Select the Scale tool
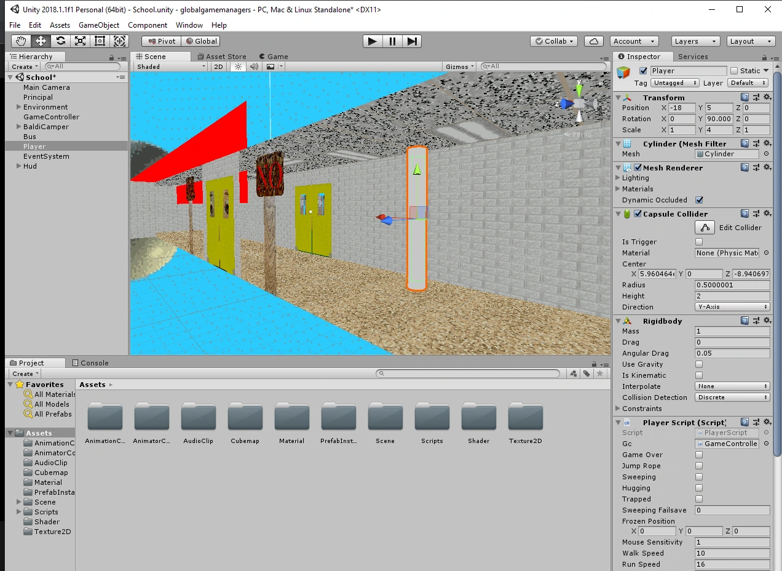 pyautogui.click(x=80, y=41)
